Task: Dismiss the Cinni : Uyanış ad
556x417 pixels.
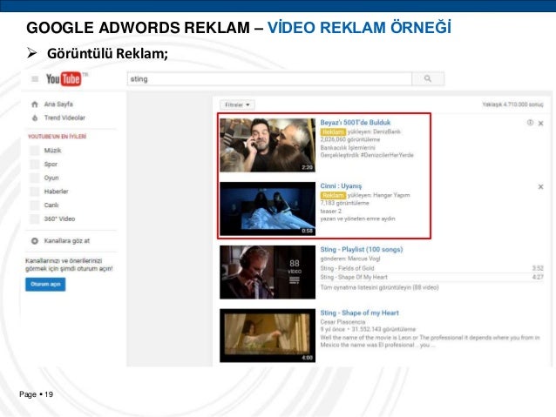Action: pyautogui.click(x=541, y=186)
